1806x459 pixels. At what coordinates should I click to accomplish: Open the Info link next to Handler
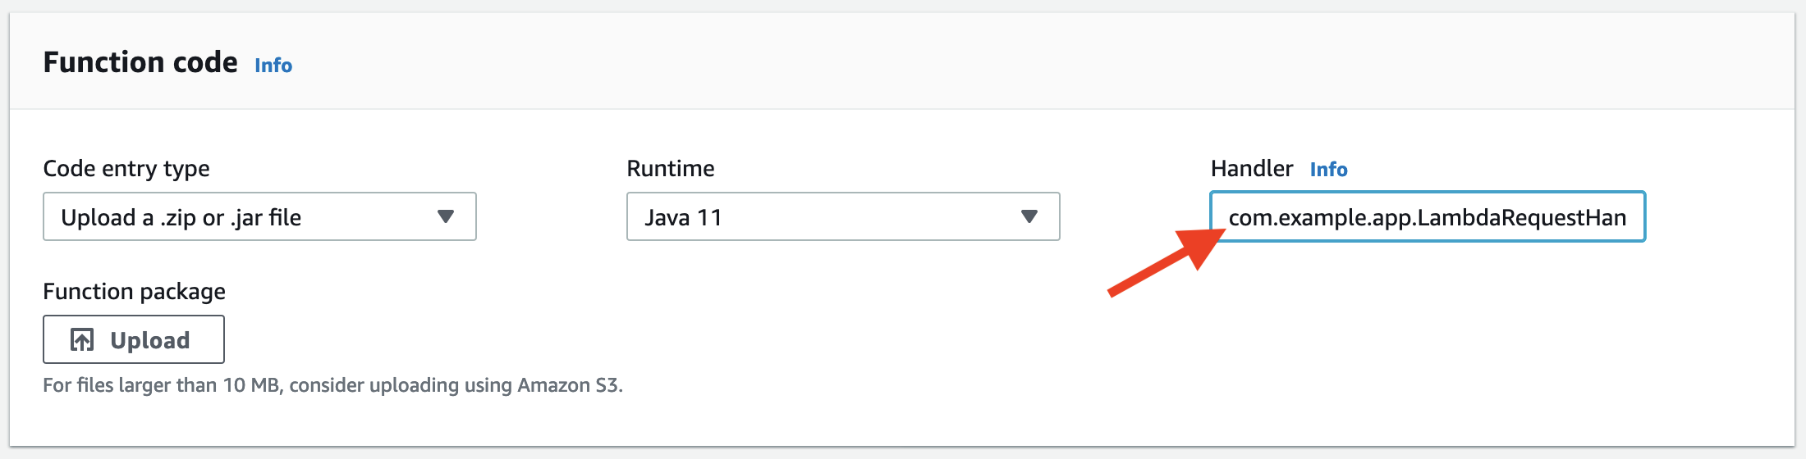pos(1328,170)
